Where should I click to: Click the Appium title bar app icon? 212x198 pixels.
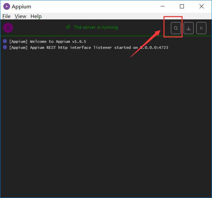click(x=7, y=6)
